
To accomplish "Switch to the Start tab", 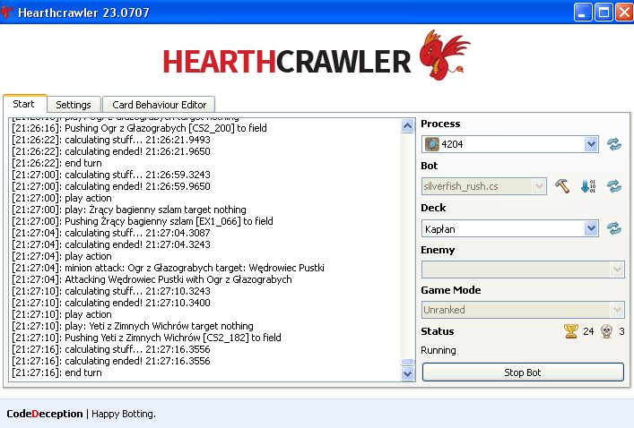I will pyautogui.click(x=23, y=104).
